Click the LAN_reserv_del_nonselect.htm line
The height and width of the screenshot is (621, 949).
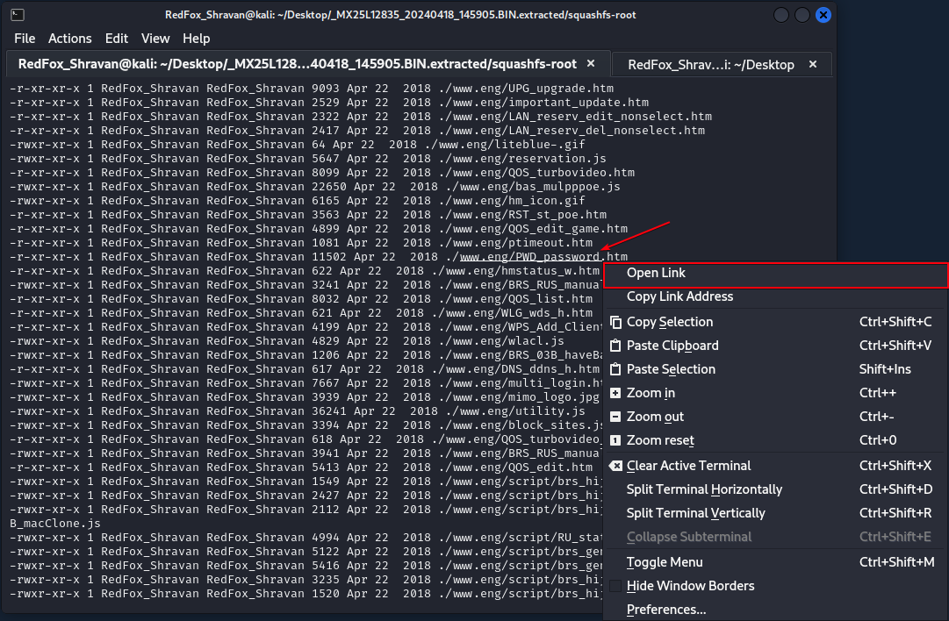pos(357,130)
